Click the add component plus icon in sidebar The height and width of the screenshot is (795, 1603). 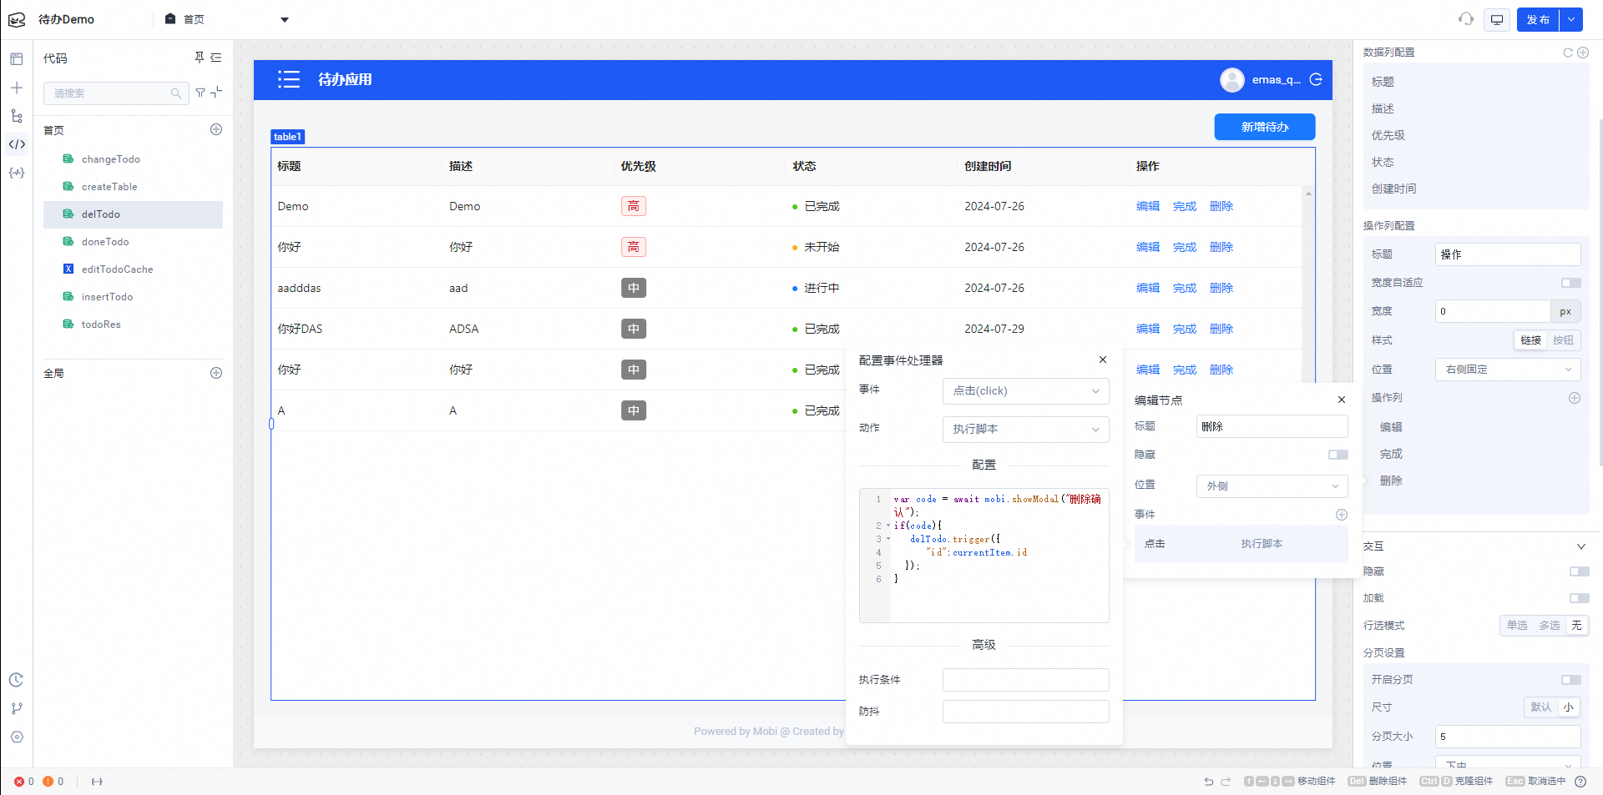click(17, 88)
